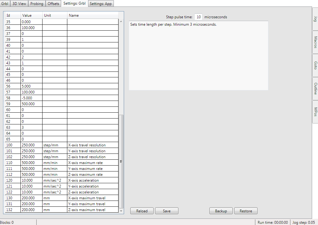Sort by the Value column header
Screen dimensions: 318x225
(x=31, y=15)
